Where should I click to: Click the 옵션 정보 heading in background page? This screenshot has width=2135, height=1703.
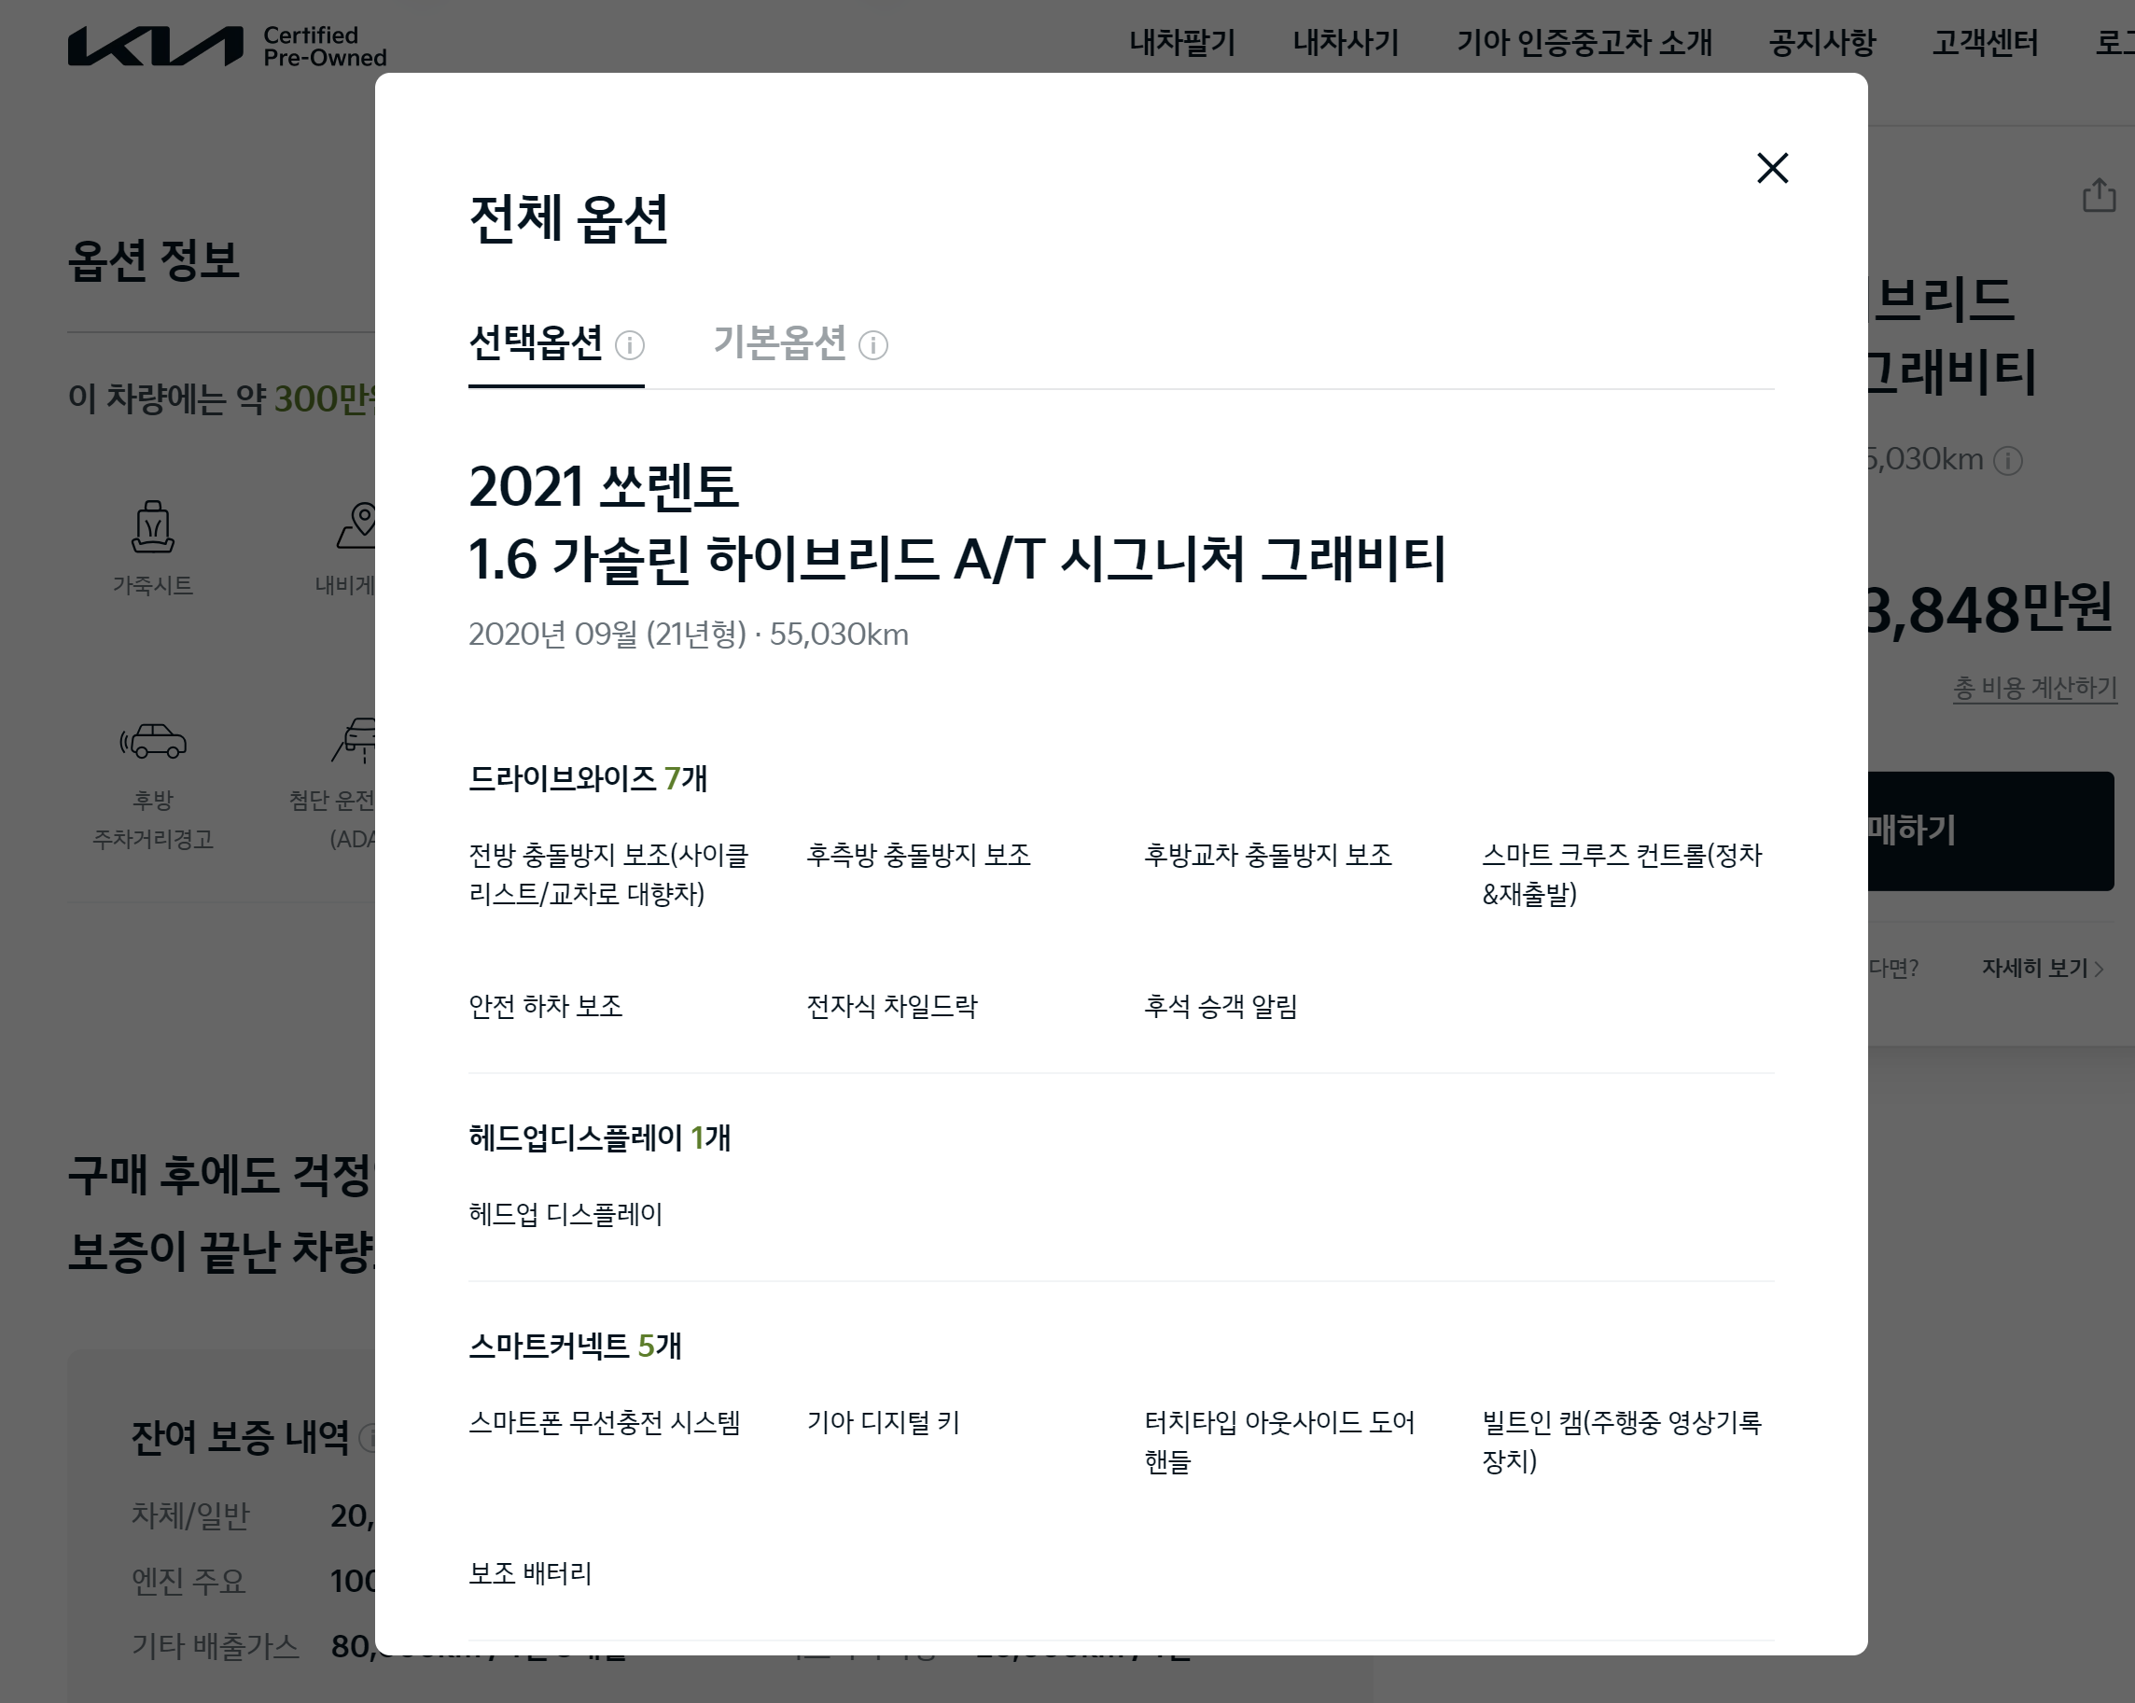pyautogui.click(x=153, y=260)
